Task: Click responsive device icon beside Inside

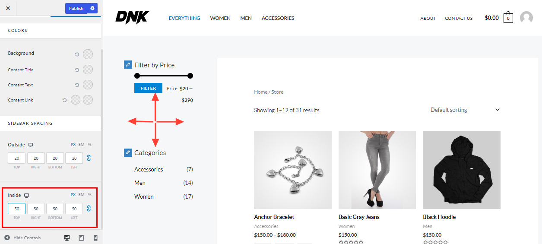Action: [x=27, y=196]
